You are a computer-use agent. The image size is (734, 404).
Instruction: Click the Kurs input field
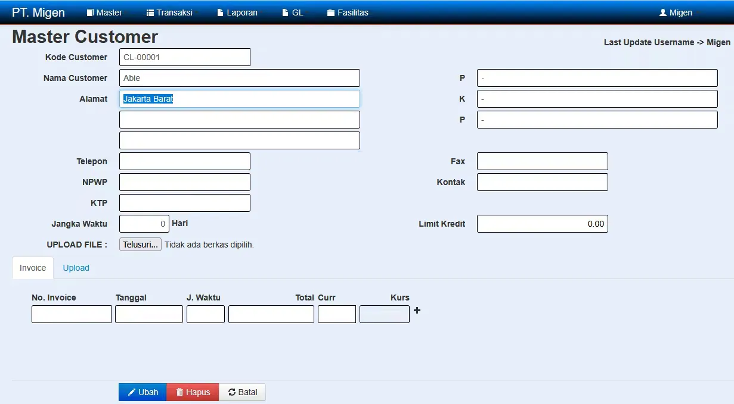tap(385, 314)
